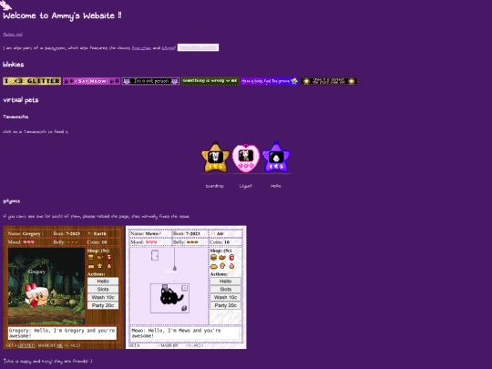This screenshot has width=492, height=369.
Task: Click the 'blinkies' section heading
Action: click(13, 65)
